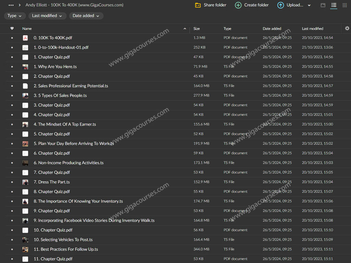Viewport: 351px width, 263px height.
Task: Open video thumbnail for 11. Best Practices For Follow Up.ts
Action: coord(25,249)
